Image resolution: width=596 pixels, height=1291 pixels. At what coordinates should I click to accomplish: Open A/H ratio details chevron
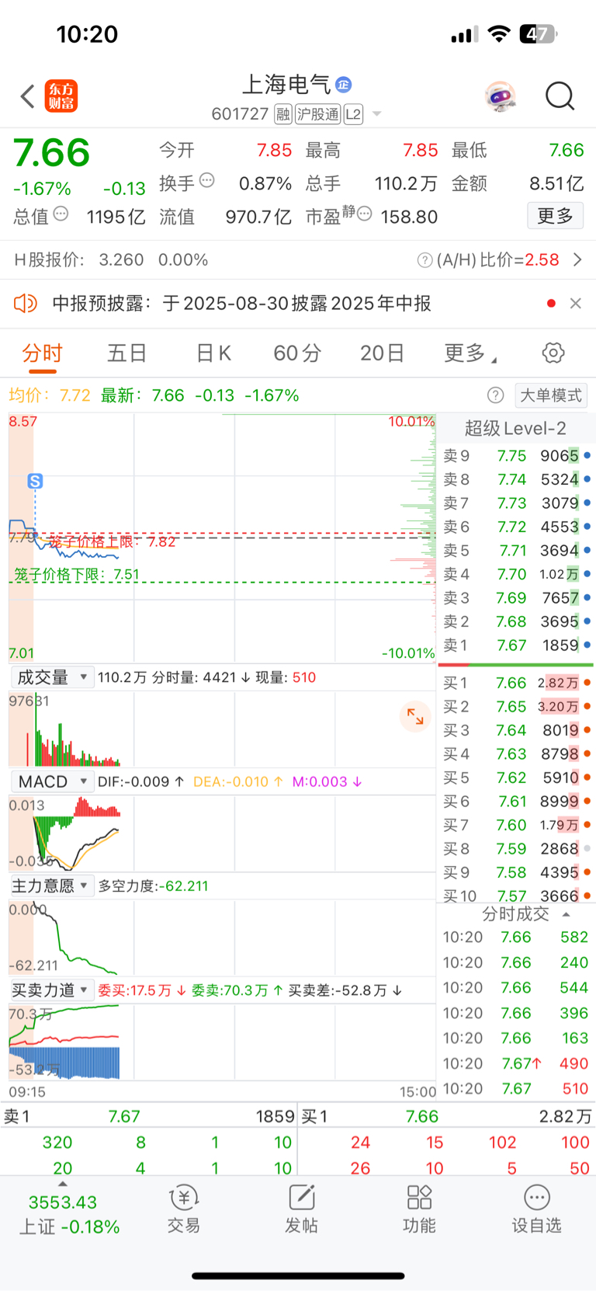coord(577,259)
